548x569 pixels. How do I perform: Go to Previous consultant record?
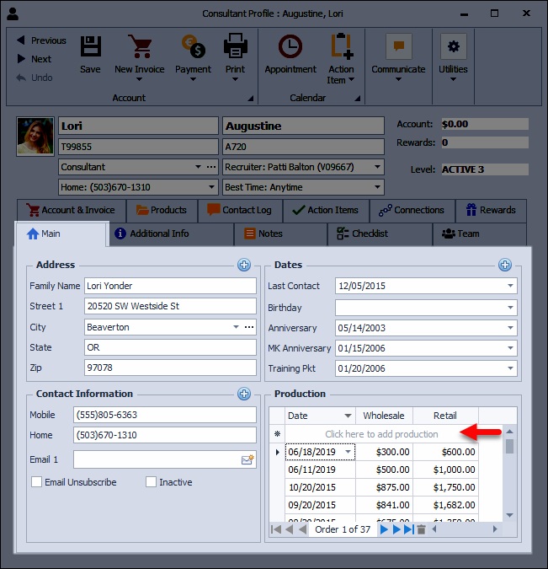(x=42, y=40)
